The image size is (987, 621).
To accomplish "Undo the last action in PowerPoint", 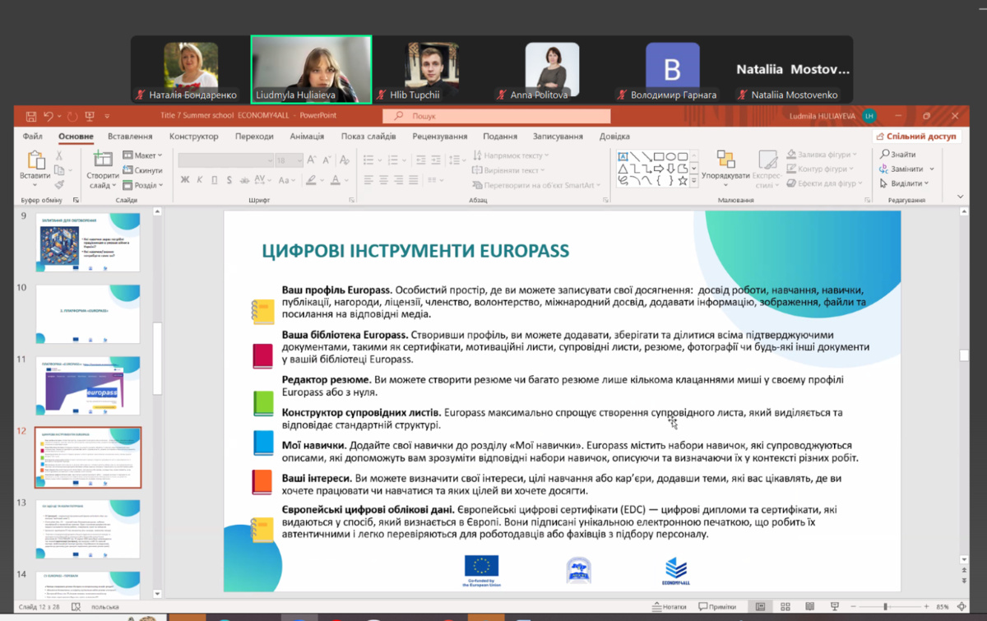I will coord(49,116).
